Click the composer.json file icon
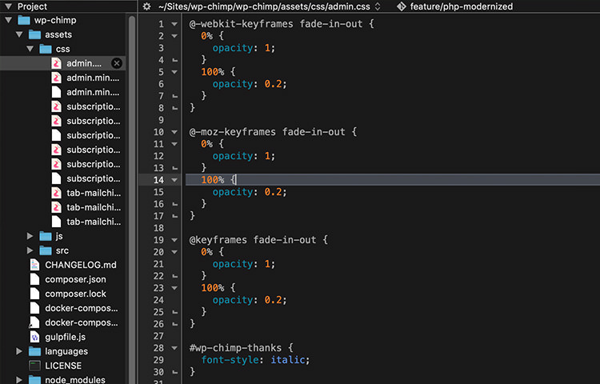This screenshot has height=384, width=600. click(x=34, y=279)
